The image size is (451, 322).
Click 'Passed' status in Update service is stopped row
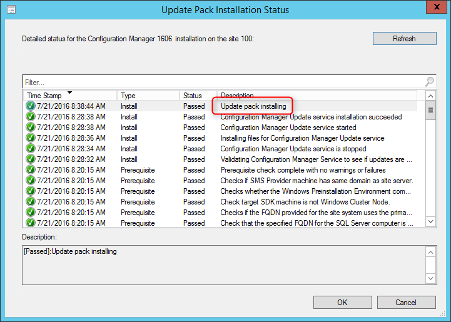point(194,149)
